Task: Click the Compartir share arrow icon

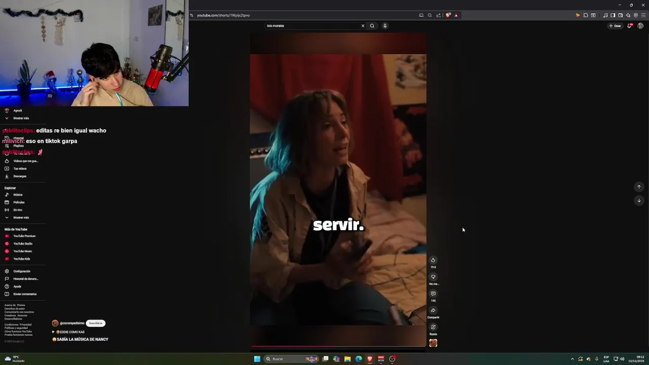Action: click(433, 310)
